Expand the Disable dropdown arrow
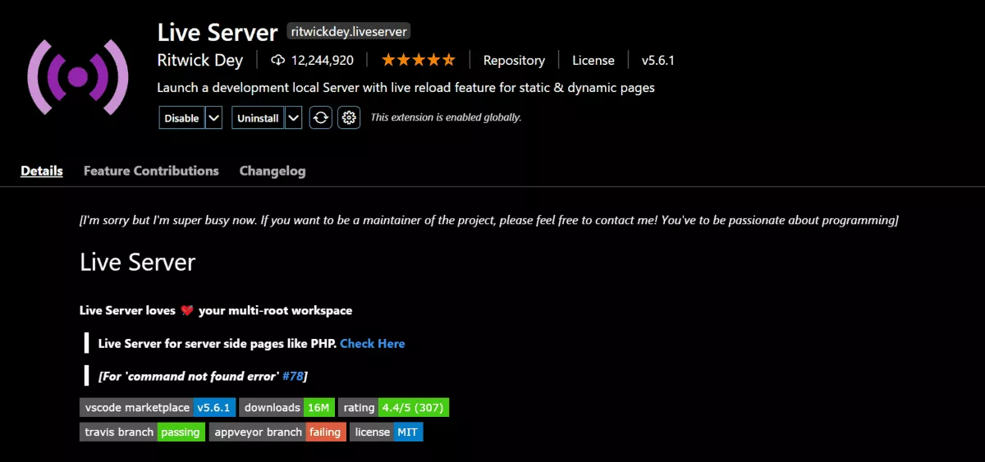 pos(213,118)
